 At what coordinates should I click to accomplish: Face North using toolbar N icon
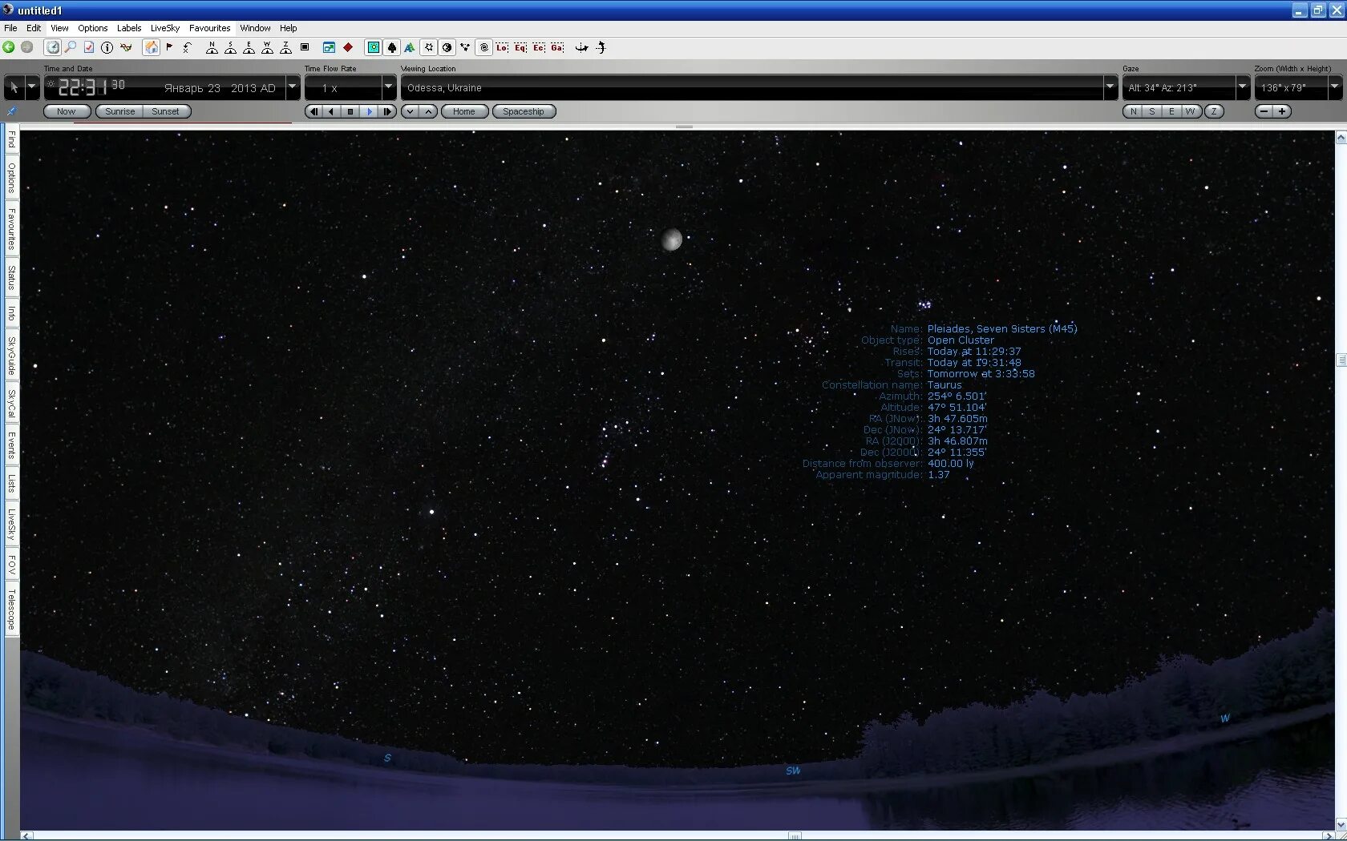(x=212, y=47)
